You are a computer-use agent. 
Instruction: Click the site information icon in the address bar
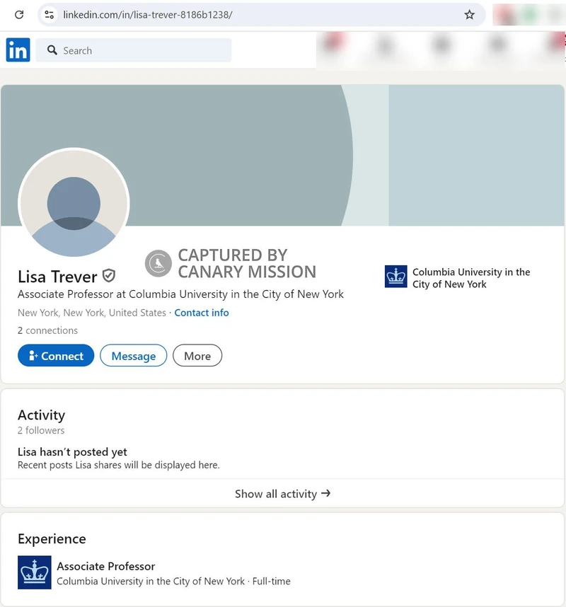click(x=47, y=14)
